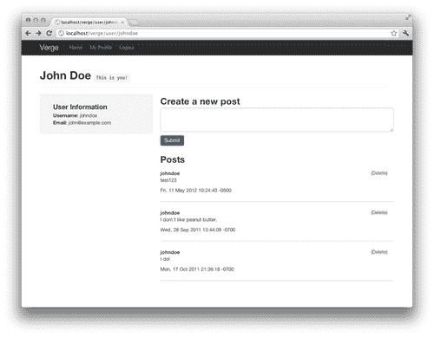The height and width of the screenshot is (337, 434).
Task: Close the localhost/verge browser tab
Action: pyautogui.click(x=122, y=22)
